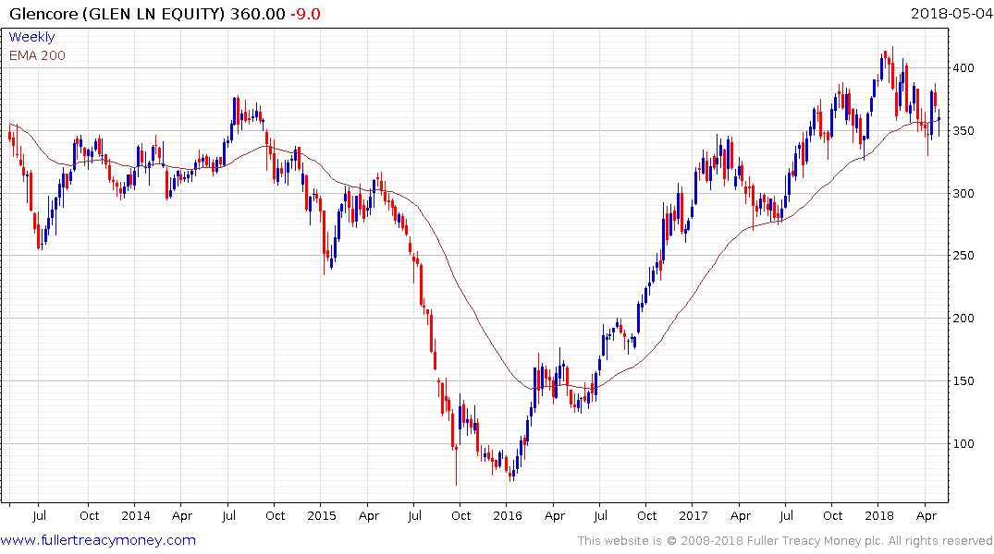Click the EMA 200 legend label
Viewport: 994px width, 554px height.
(x=37, y=55)
